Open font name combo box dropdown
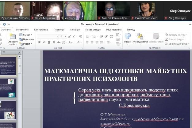192x128 pixels. coord(57,36)
